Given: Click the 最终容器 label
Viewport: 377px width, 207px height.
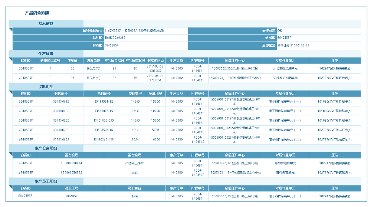Looking at the screenshot, I should 269,45.
